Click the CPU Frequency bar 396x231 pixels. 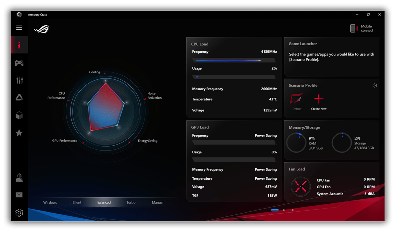point(234,60)
